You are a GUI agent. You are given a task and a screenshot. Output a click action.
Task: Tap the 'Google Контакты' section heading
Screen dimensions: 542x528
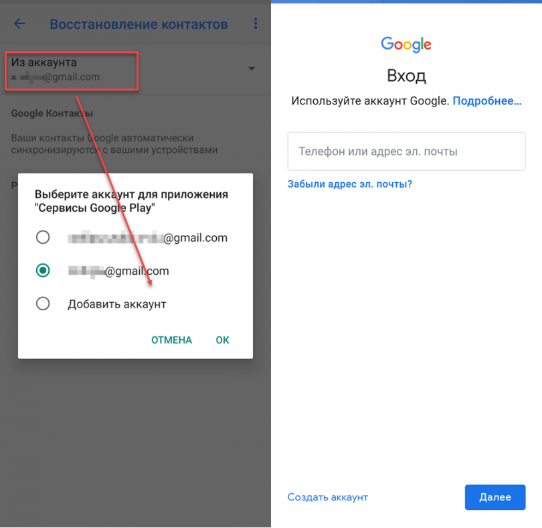point(52,113)
